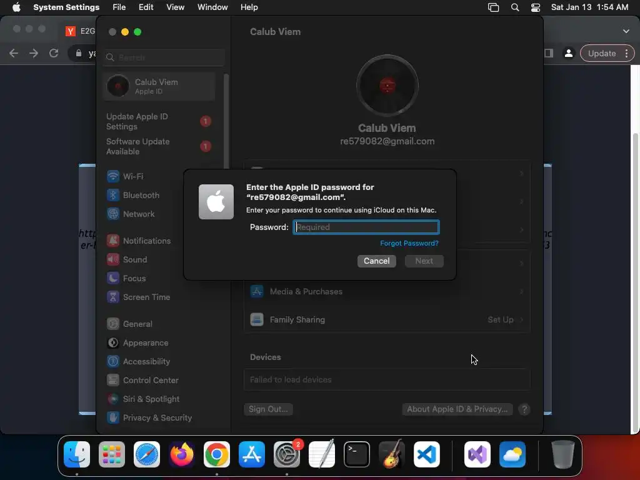Viewport: 640px width, 480px height.
Task: Click the Sign Out... button
Action: 268,409
